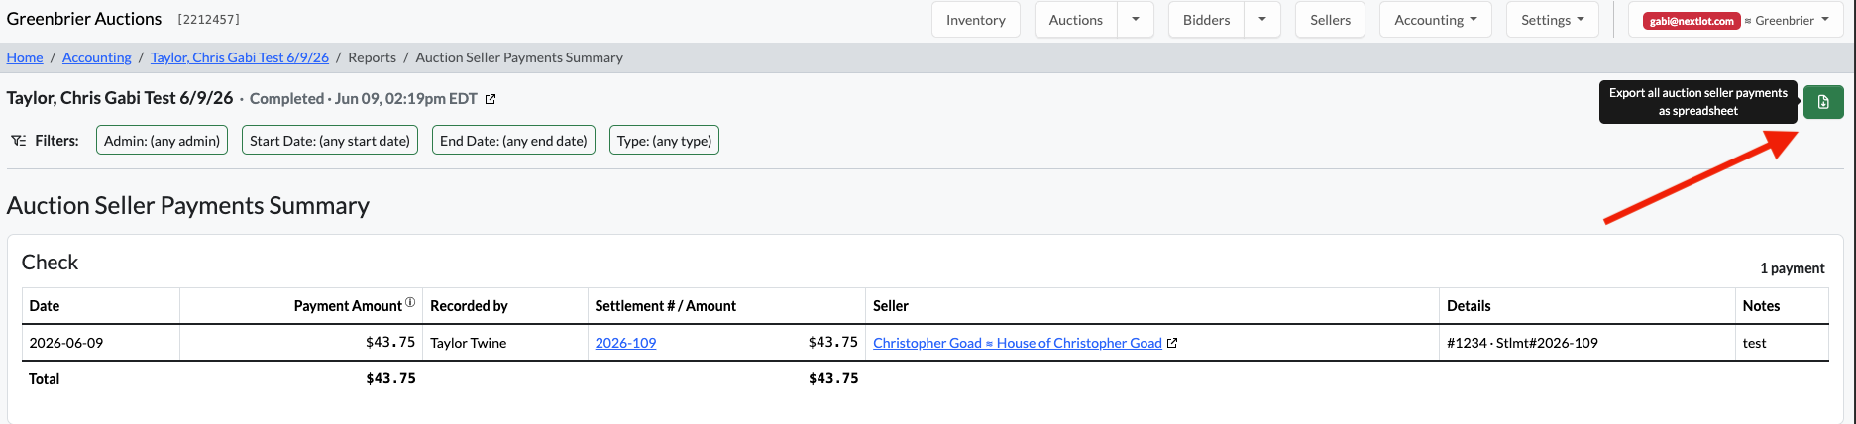Set the Admin filter

[163, 141]
